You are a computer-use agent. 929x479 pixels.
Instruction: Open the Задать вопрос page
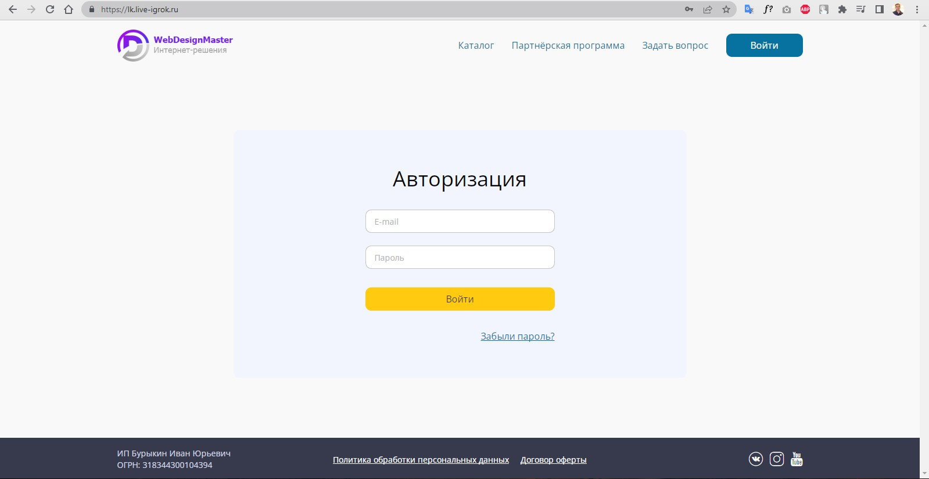coord(675,45)
